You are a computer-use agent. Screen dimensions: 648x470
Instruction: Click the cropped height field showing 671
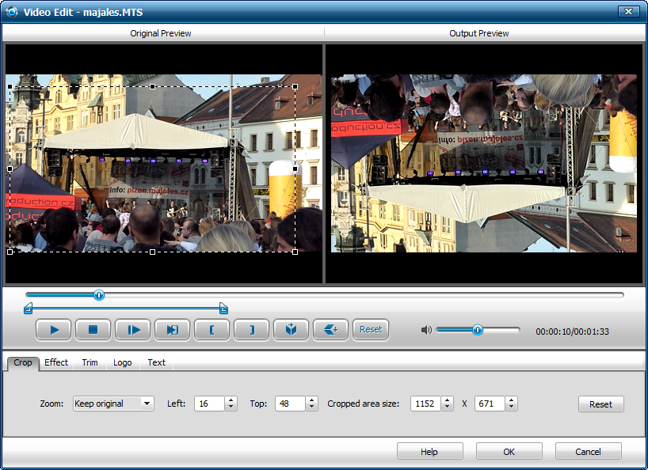pyautogui.click(x=490, y=404)
